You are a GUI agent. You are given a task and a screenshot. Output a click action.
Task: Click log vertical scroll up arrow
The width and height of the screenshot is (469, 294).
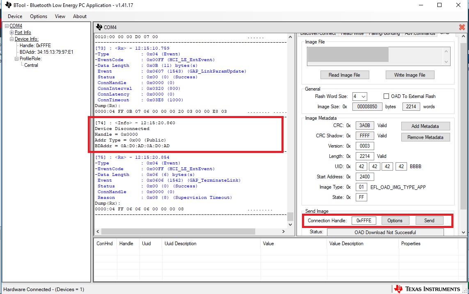(290, 37)
